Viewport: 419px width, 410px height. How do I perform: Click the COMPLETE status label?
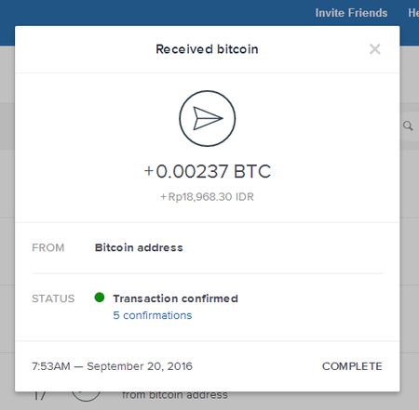pos(352,366)
